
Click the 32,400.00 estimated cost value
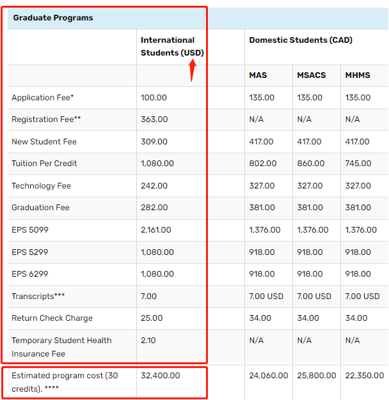pos(160,376)
